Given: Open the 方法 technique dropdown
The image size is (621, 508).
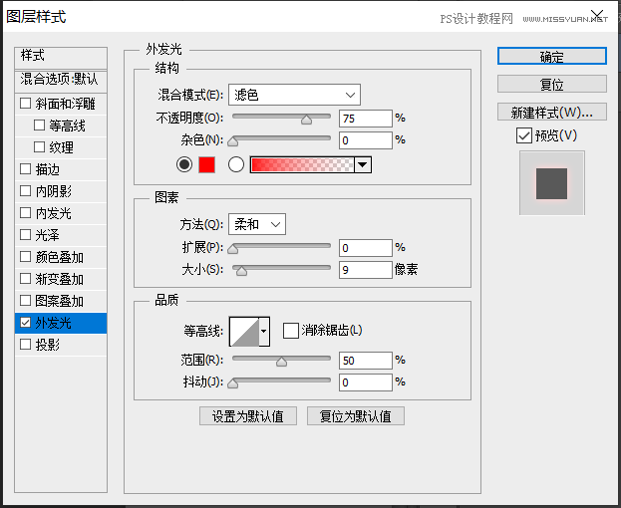Looking at the screenshot, I should tap(257, 224).
